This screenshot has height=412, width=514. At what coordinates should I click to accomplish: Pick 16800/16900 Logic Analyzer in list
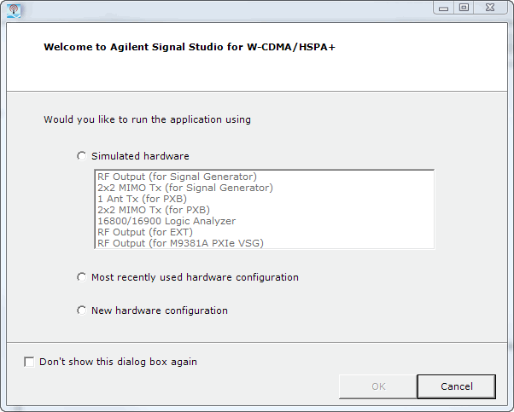(166, 221)
